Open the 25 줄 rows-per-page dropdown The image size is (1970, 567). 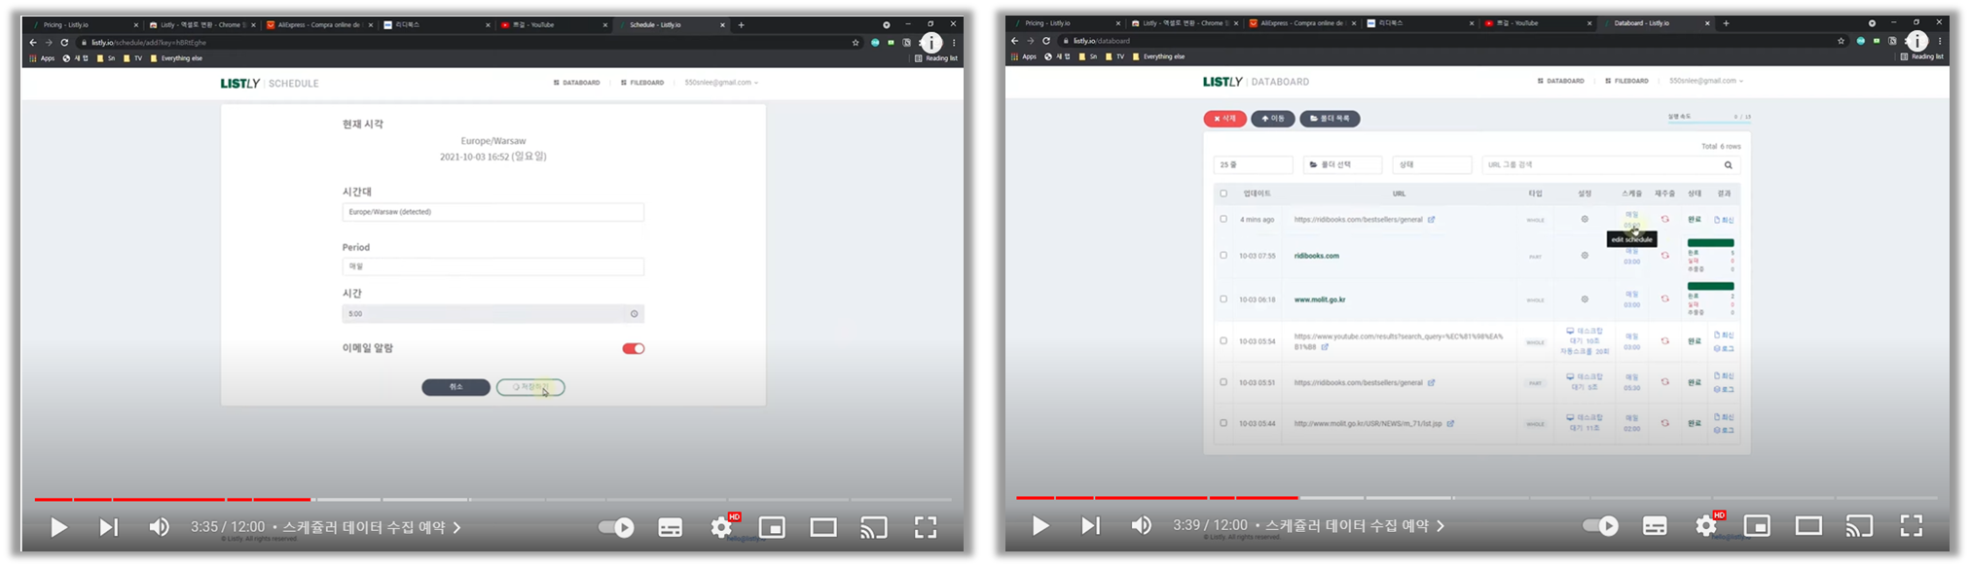point(1253,165)
